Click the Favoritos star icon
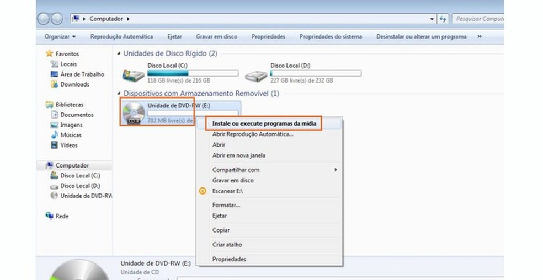 [49, 53]
